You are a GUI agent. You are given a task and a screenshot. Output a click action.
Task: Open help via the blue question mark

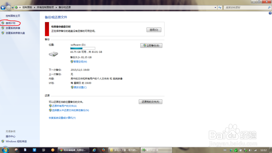point(270,13)
